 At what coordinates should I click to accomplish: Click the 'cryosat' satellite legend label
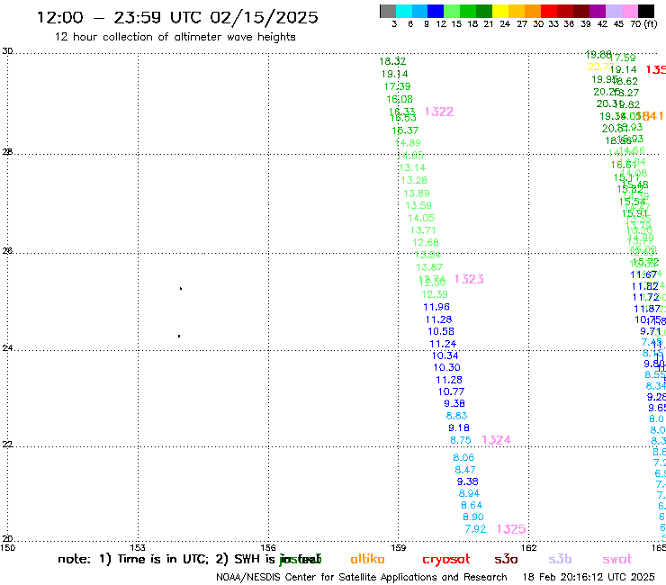coord(446,560)
